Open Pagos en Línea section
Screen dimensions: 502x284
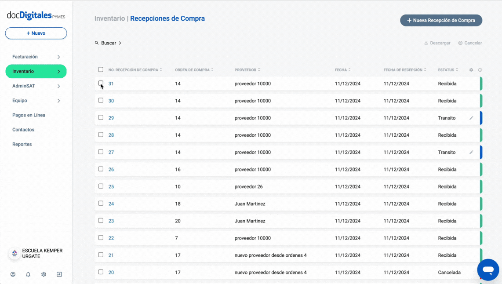pyautogui.click(x=29, y=115)
